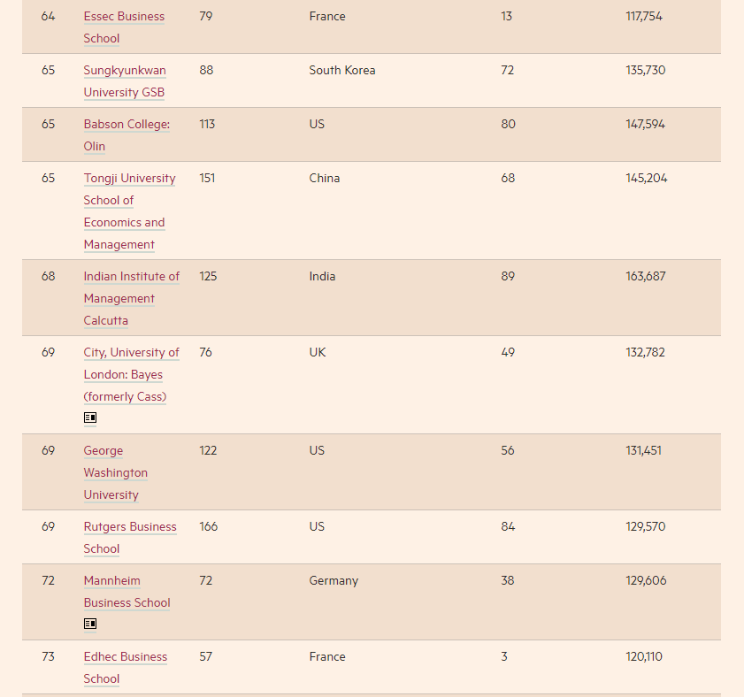Click the India country cell
The height and width of the screenshot is (697, 744).
[322, 277]
